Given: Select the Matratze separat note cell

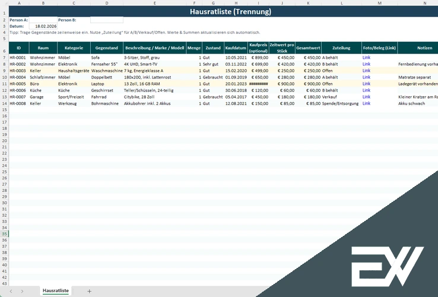Looking at the screenshot, I should (x=418, y=77).
